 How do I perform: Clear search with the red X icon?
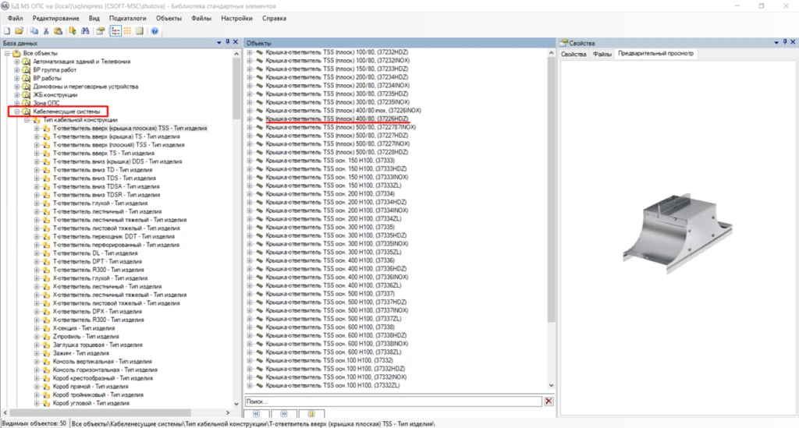[549, 401]
